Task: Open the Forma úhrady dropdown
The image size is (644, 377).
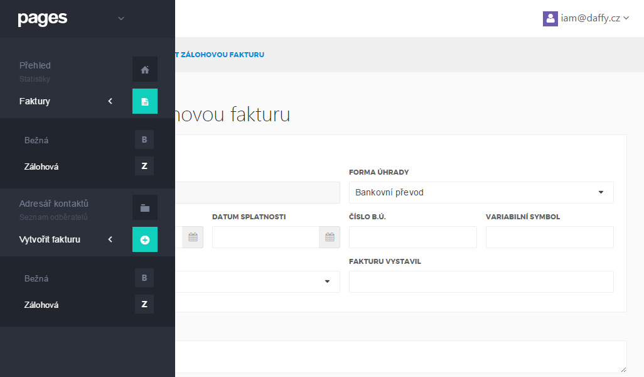Action: point(481,192)
